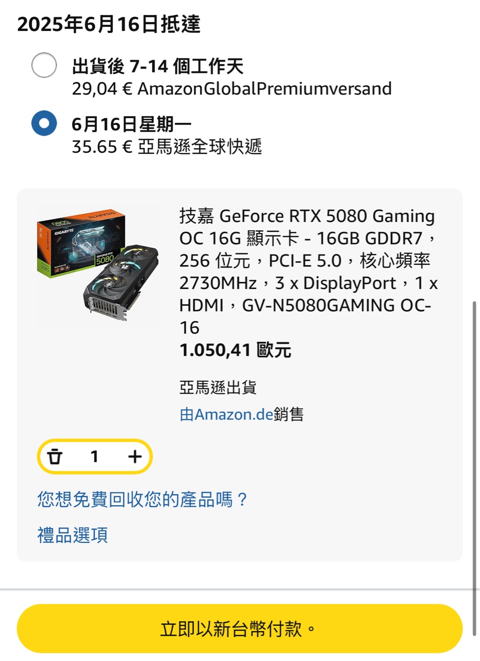Image resolution: width=480 pixels, height=661 pixels.
Task: Increase quantity with the plus icon
Action: 135,457
